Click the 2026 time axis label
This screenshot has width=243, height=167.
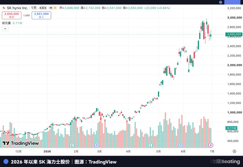(x=47, y=151)
